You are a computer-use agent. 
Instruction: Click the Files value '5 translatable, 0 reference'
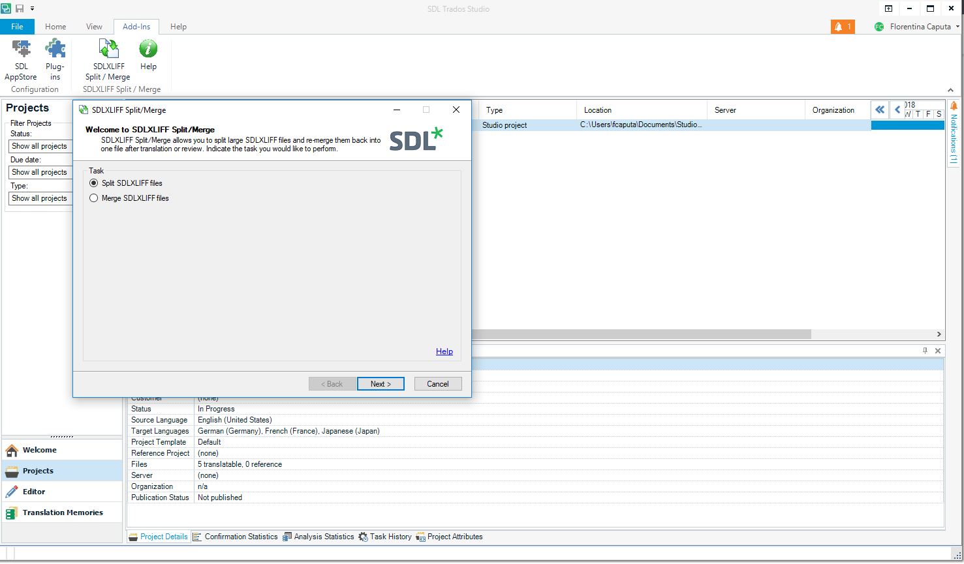pos(240,464)
